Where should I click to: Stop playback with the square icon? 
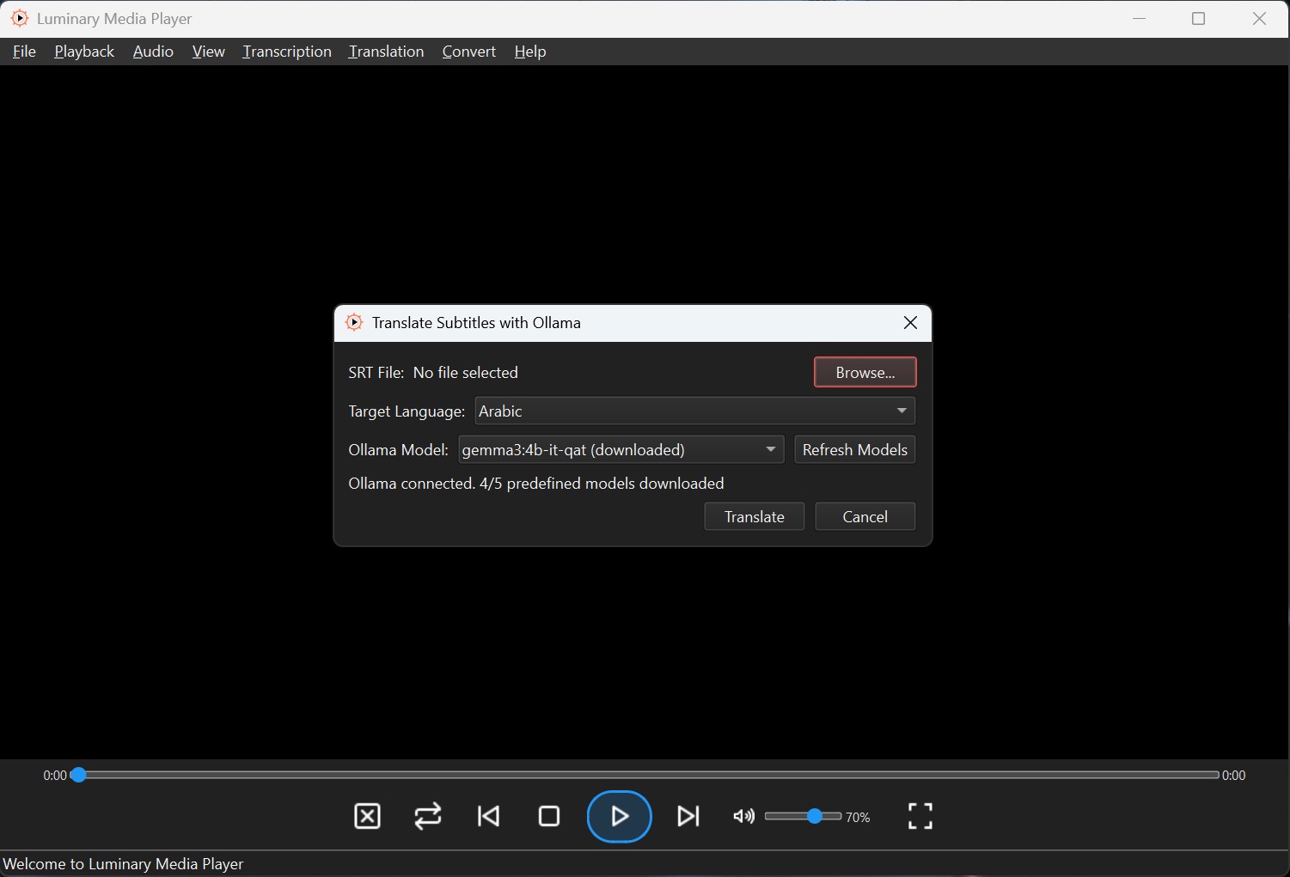coord(549,816)
